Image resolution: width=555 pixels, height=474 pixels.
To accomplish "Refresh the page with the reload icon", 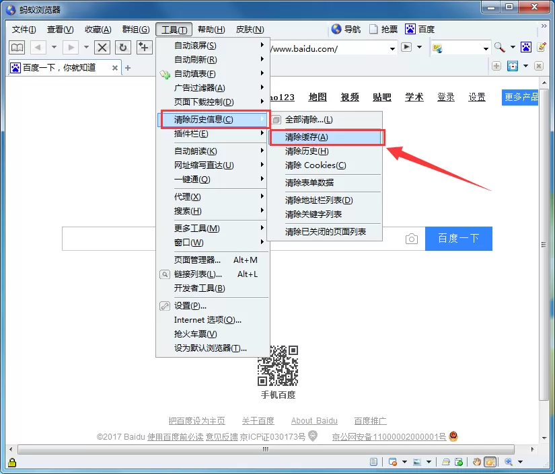I will (123, 47).
